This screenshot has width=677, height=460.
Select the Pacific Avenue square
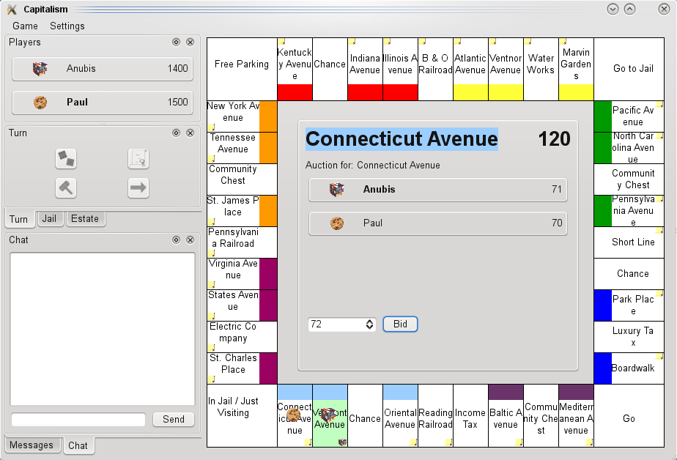629,116
